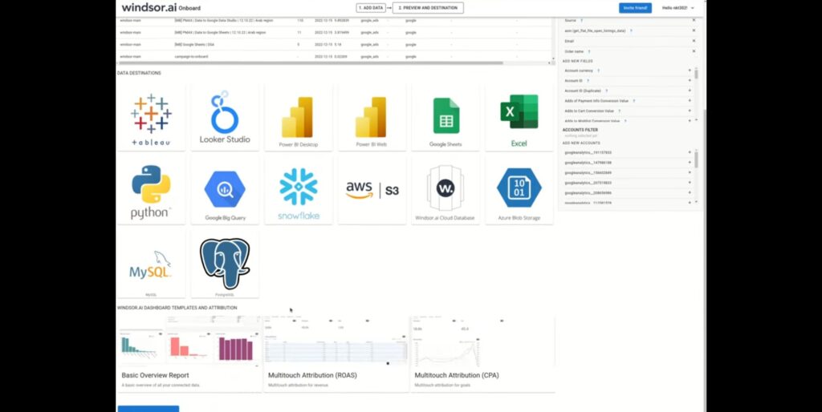Image resolution: width=822 pixels, height=412 pixels.
Task: Select the Snowflake destination
Action: pos(299,192)
